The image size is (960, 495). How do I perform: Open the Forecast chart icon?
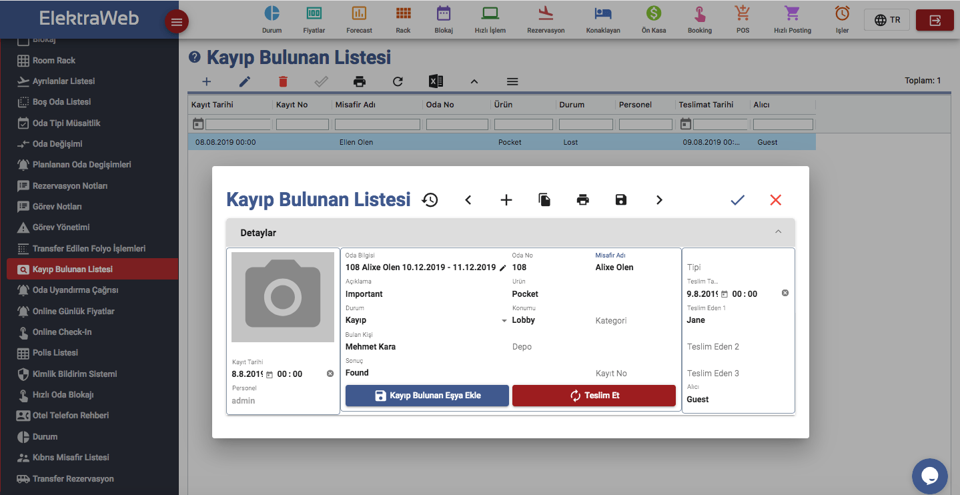[359, 13]
